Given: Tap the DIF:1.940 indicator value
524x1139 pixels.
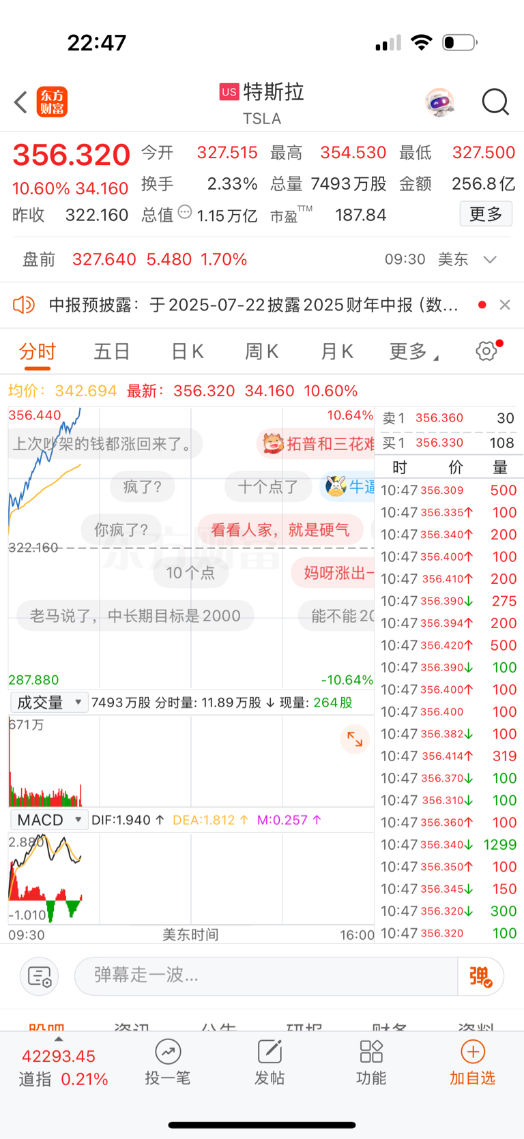Looking at the screenshot, I should 128,820.
